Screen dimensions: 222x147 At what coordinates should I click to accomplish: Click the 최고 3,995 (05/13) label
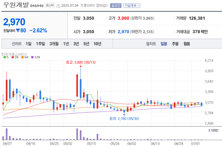click(x=81, y=62)
